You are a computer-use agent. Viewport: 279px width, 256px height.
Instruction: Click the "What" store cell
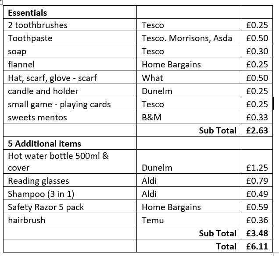coord(152,78)
